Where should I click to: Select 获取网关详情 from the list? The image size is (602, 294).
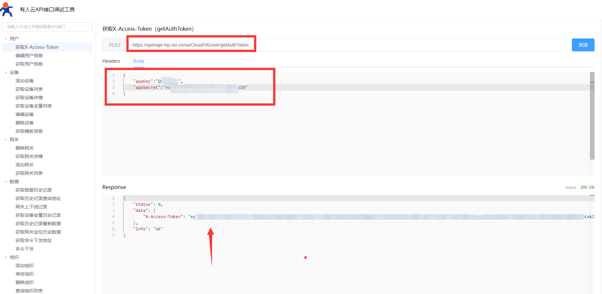coord(29,156)
